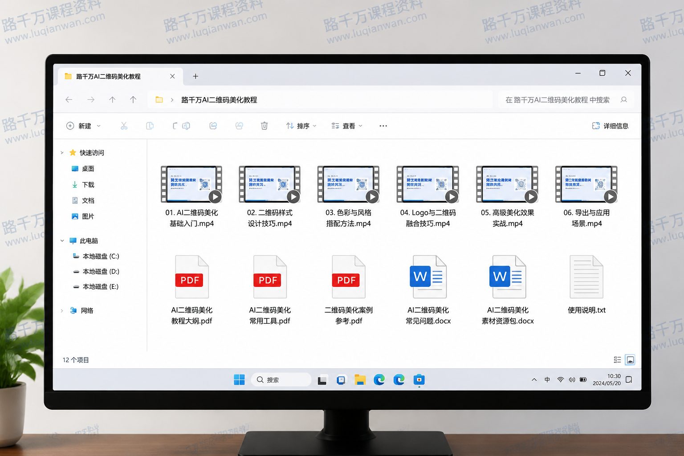This screenshot has width=684, height=456.
Task: Click the Delete trash can icon
Action: (264, 126)
